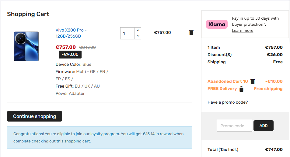
Task: Click the Shopping Cart heading
Action: pos(28,14)
